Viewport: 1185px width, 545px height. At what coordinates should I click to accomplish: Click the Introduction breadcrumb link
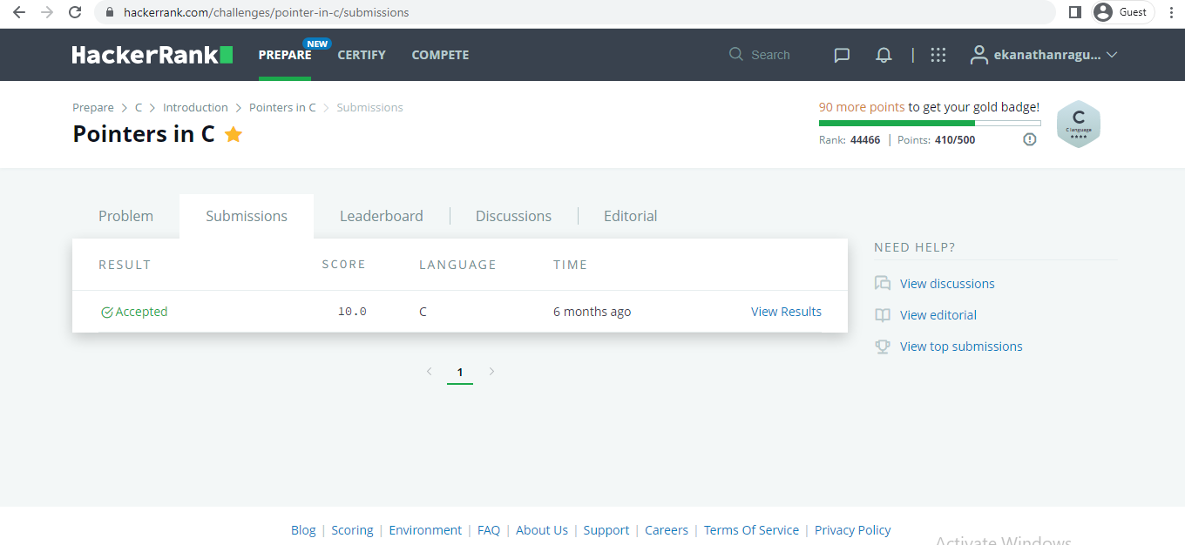[195, 107]
